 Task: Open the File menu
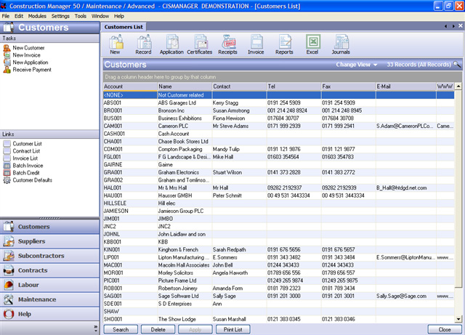coord(6,16)
